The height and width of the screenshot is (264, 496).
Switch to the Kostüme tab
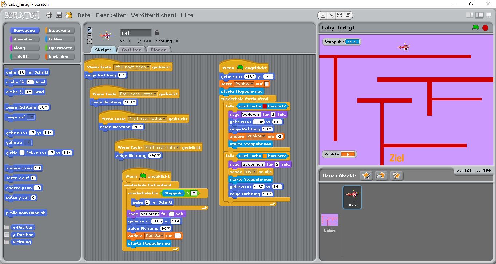(131, 50)
